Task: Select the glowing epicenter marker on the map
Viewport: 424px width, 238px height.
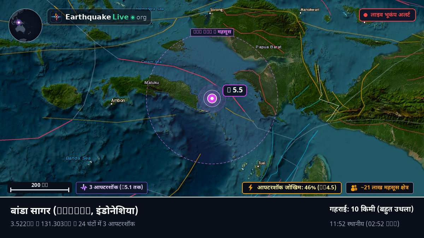Action: (x=212, y=98)
